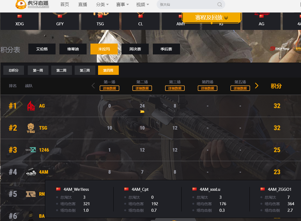Expand the 赛程及回放 schedule panel
The height and width of the screenshot is (221, 301).
pos(211,18)
